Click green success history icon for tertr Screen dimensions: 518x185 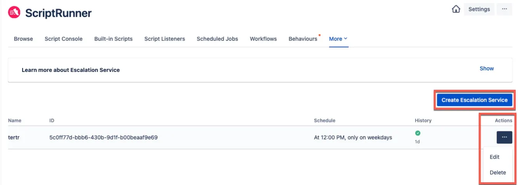click(418, 133)
